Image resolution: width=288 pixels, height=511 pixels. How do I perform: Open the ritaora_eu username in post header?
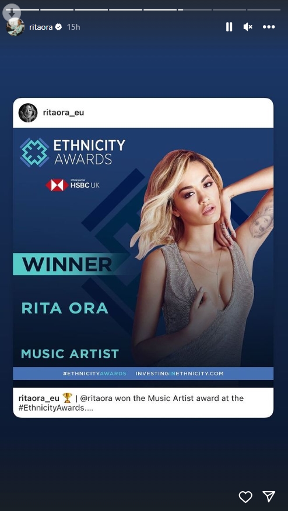64,113
